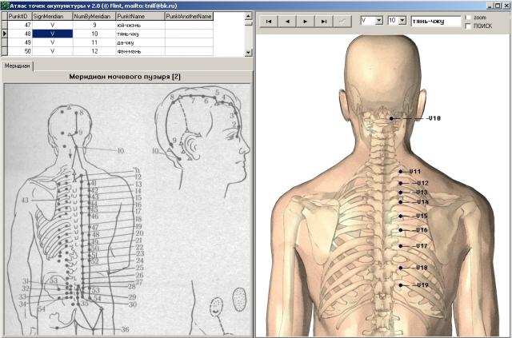The height and width of the screenshot is (338, 512).
Task: Open the meridian sign V dropdown
Action: [378, 21]
